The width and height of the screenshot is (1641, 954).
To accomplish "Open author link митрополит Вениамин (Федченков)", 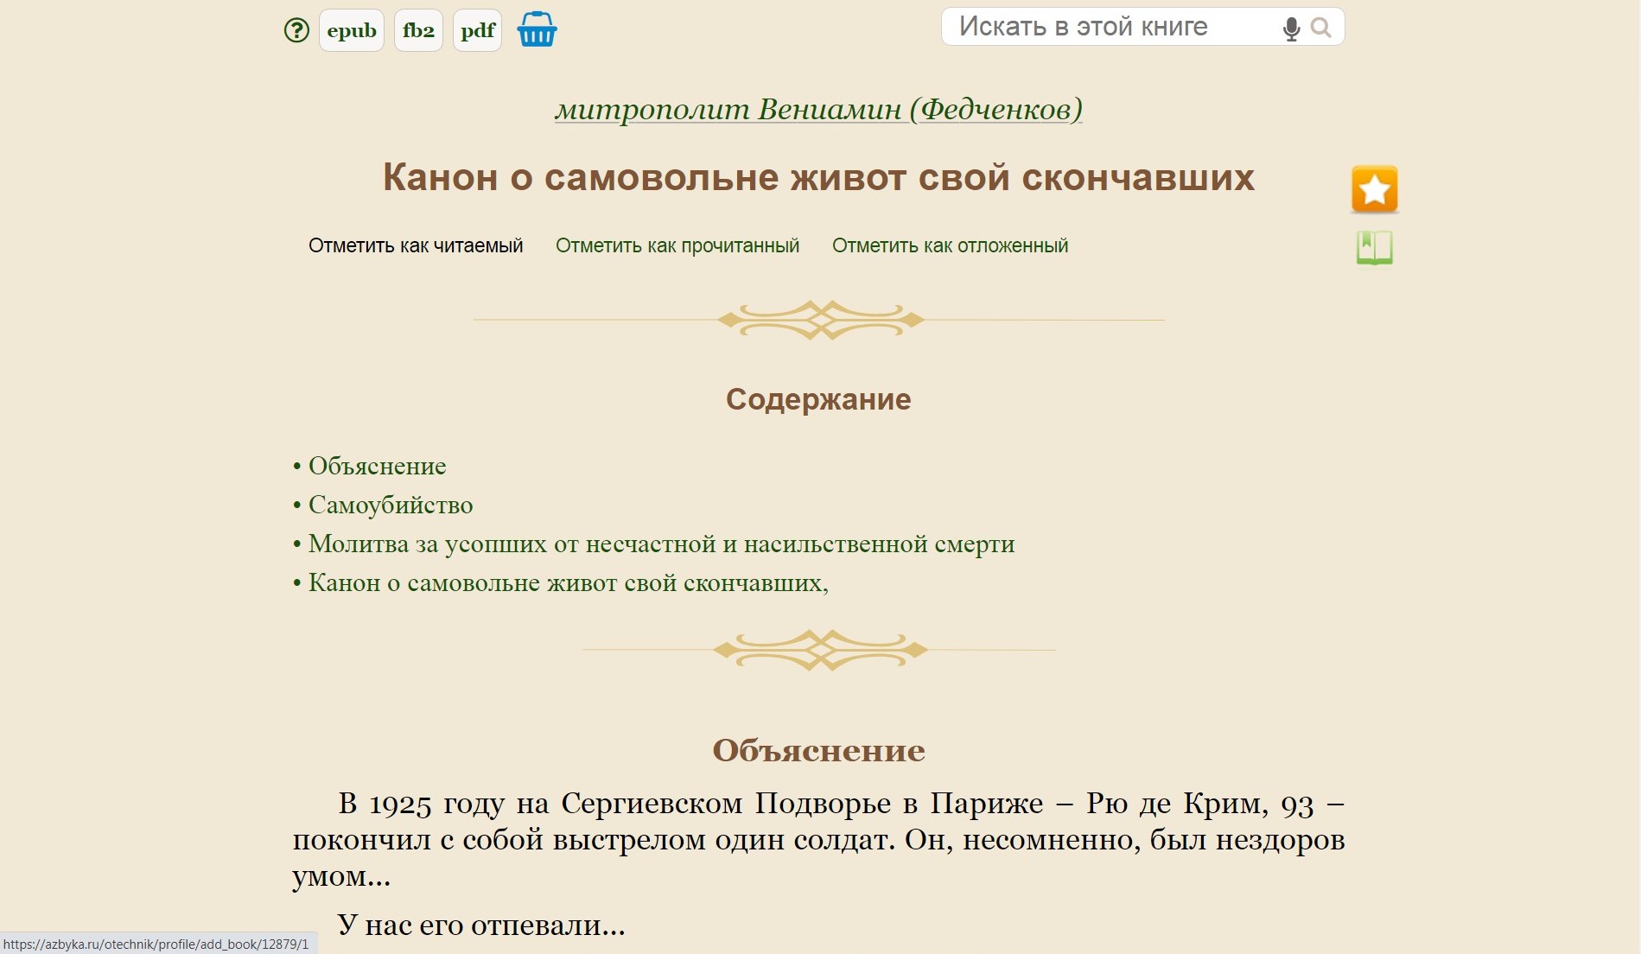I will pyautogui.click(x=818, y=110).
